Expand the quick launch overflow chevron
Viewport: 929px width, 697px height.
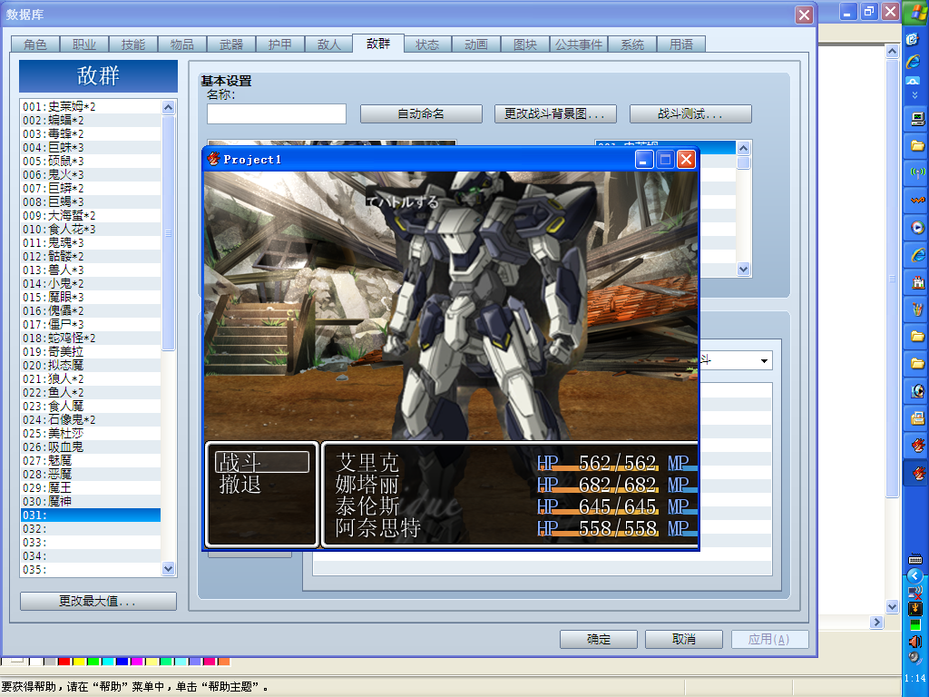click(x=914, y=94)
